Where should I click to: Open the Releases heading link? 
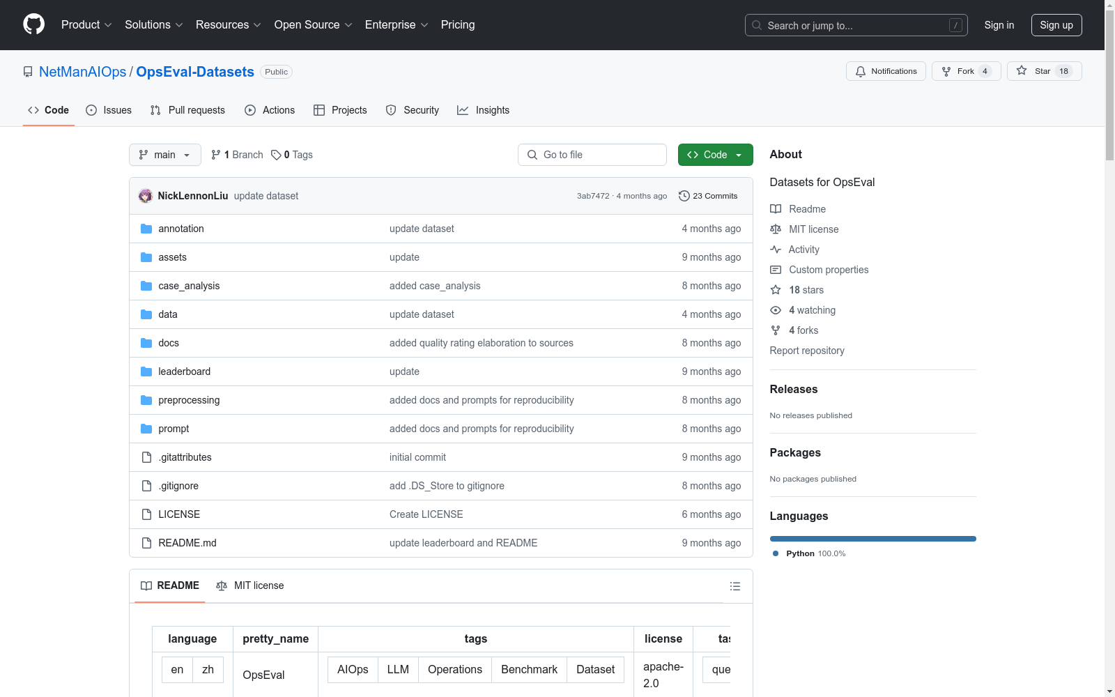[794, 389]
